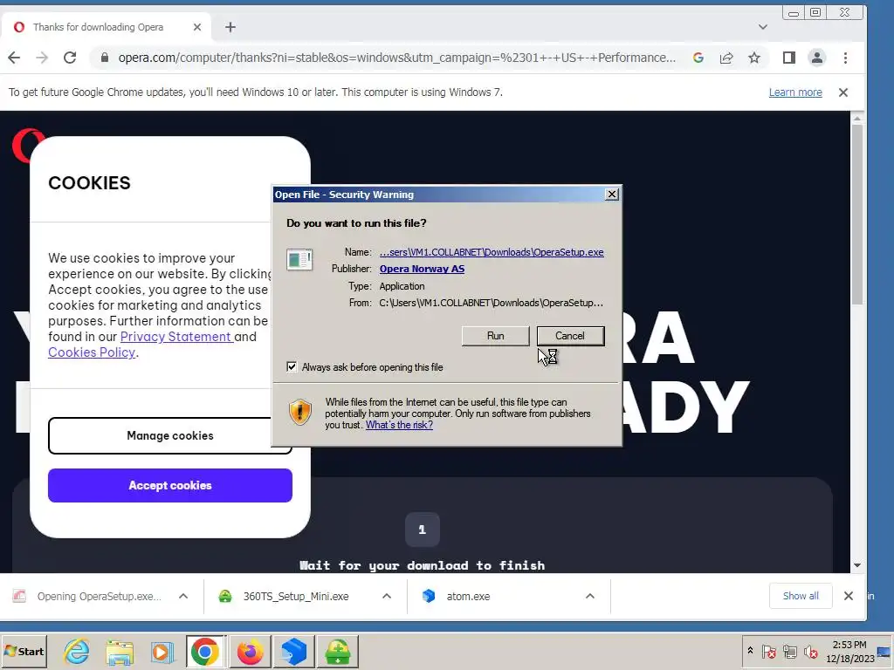The image size is (894, 670).
Task: Cancel the Open File security warning
Action: pos(569,336)
